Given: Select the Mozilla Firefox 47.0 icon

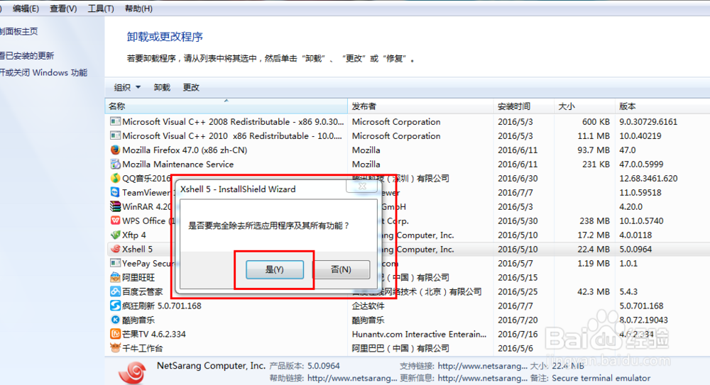Looking at the screenshot, I should coord(115,150).
